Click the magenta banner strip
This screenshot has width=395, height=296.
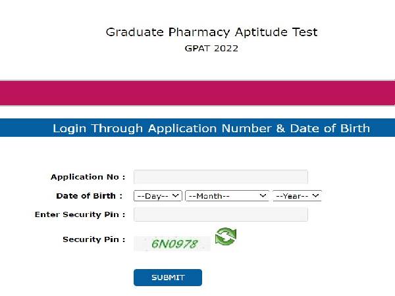(197, 93)
